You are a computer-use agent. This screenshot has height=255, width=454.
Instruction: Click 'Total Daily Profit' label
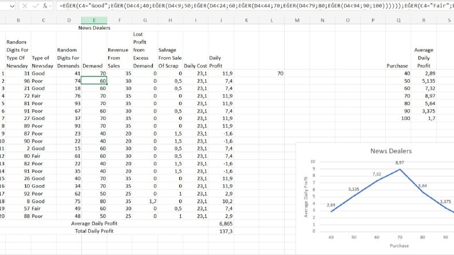click(x=94, y=231)
